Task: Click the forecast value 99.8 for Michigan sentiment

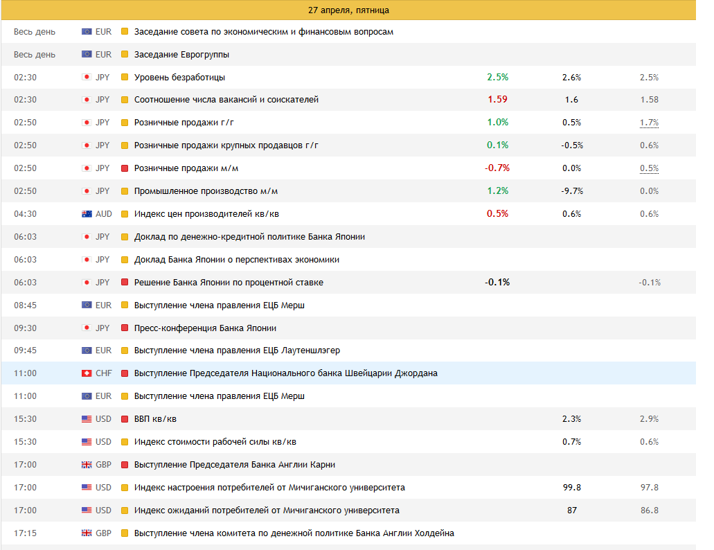Action: click(572, 487)
